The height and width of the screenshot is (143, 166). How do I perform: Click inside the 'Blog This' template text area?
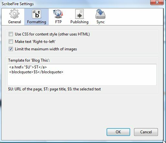pyautogui.click(x=82, y=75)
